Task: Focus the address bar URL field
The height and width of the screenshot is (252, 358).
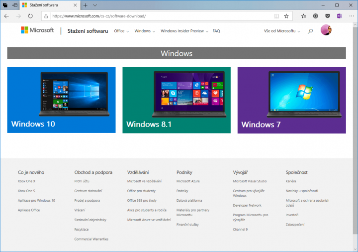Action: [160, 16]
